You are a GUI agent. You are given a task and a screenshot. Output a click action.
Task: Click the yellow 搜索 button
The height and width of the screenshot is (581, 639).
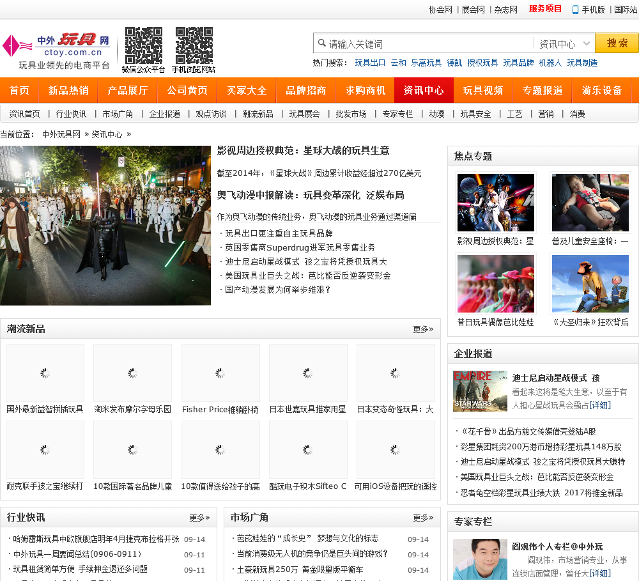(x=617, y=43)
